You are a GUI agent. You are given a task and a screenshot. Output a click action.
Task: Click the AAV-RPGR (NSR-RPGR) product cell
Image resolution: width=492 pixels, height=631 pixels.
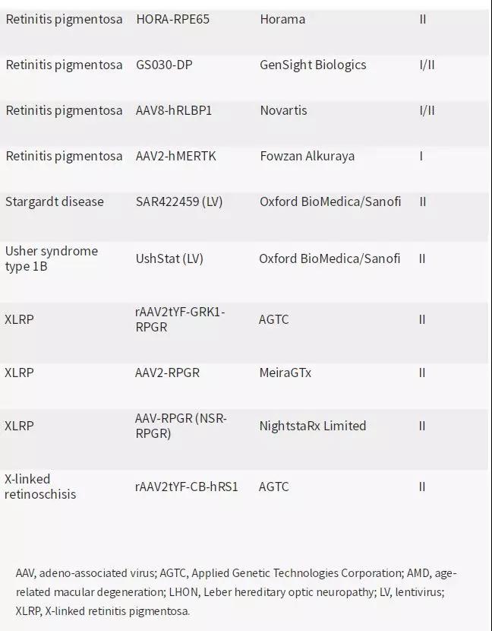(x=181, y=426)
